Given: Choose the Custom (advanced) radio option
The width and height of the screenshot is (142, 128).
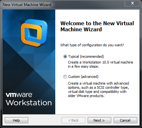Looking at the screenshot, I should click(x=65, y=77).
